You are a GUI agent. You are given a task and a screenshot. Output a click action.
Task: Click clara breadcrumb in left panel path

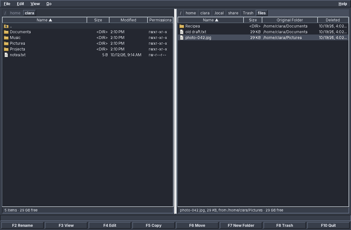click(x=30, y=13)
